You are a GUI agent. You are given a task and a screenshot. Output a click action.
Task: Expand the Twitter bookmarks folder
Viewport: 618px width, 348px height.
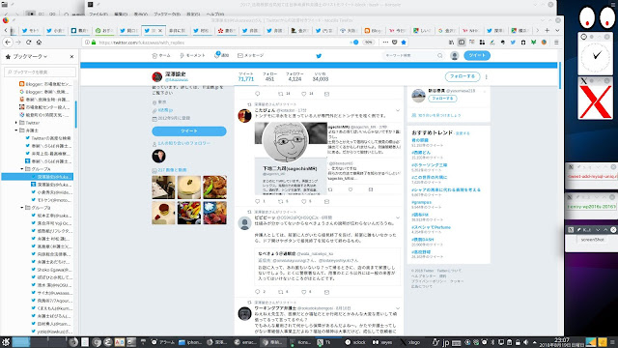(16, 123)
